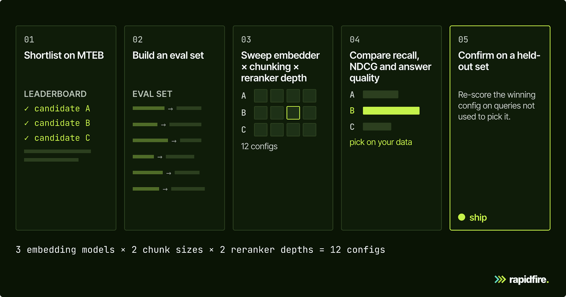Click the checkmark beside candidate C
This screenshot has width=566, height=297.
point(27,138)
